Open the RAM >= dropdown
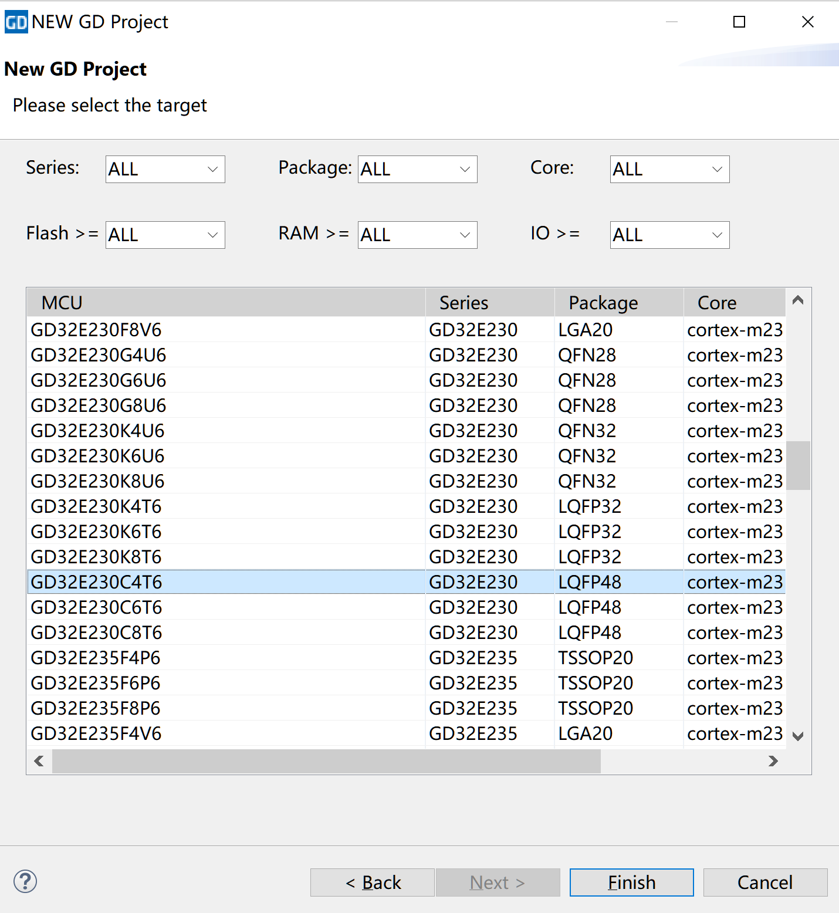The width and height of the screenshot is (839, 913). click(417, 235)
